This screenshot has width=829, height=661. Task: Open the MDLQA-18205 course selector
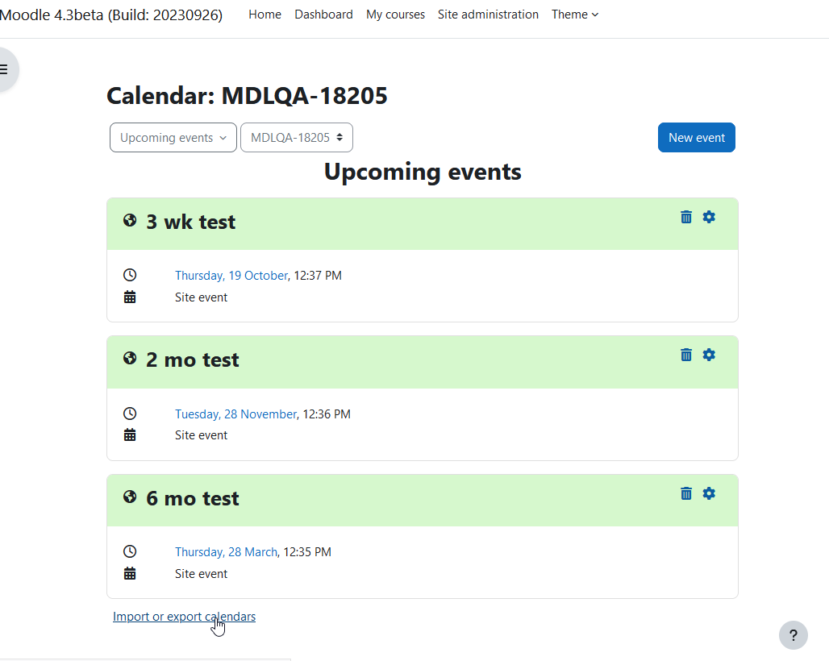[x=297, y=137]
